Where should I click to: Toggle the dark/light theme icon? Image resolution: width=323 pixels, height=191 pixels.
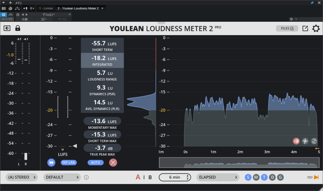point(7,28)
